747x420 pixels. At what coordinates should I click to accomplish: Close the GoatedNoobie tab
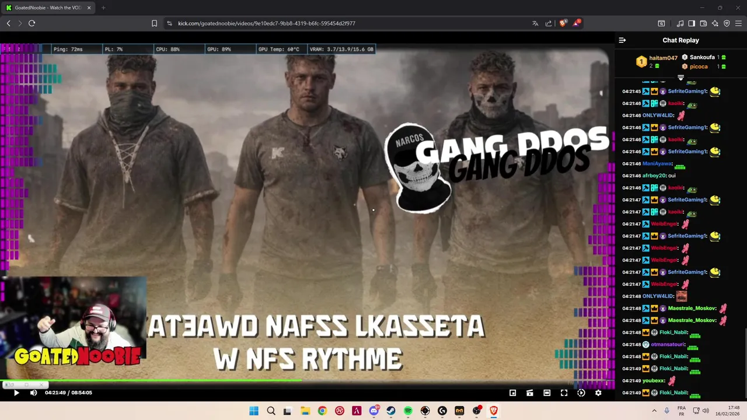point(89,8)
